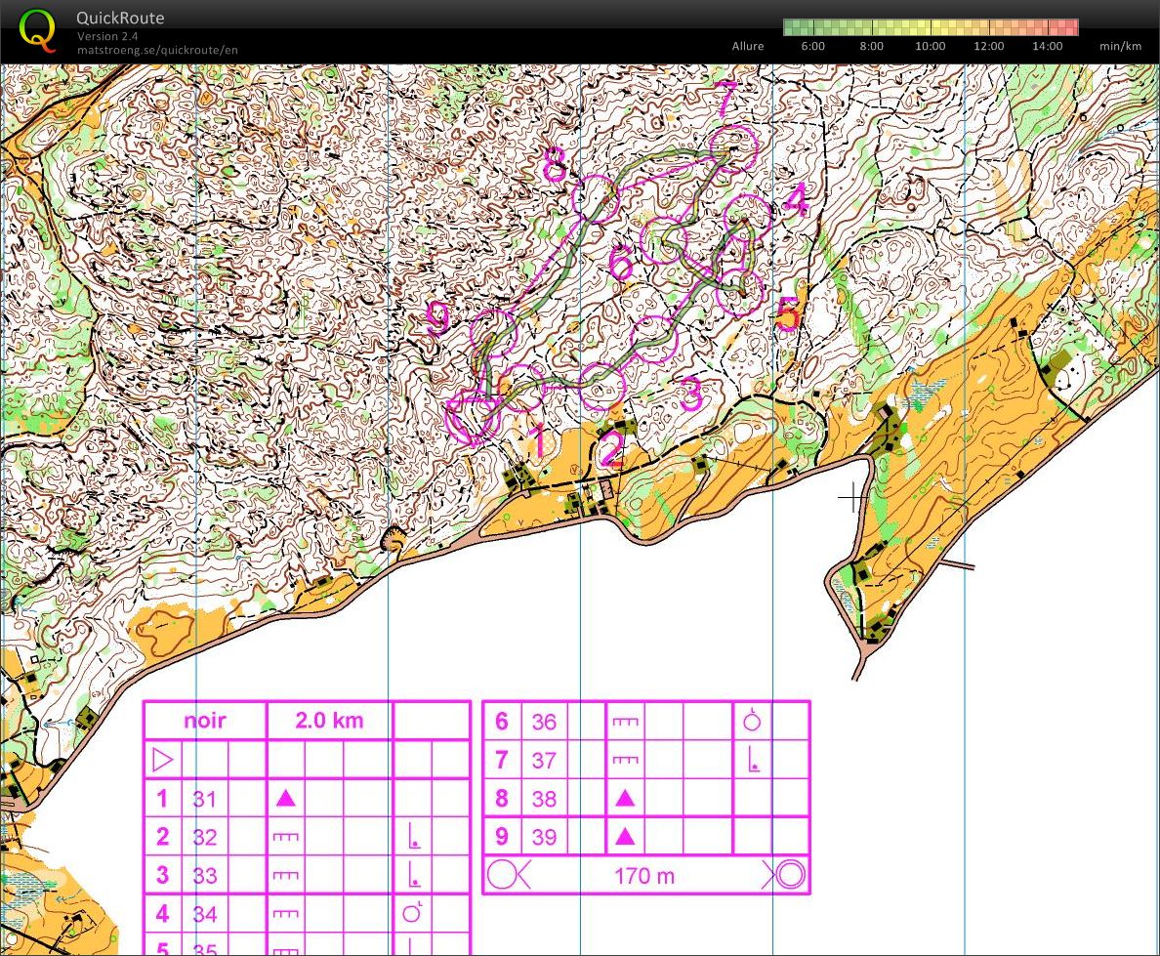Click the pace color gradient legend bar

(931, 27)
